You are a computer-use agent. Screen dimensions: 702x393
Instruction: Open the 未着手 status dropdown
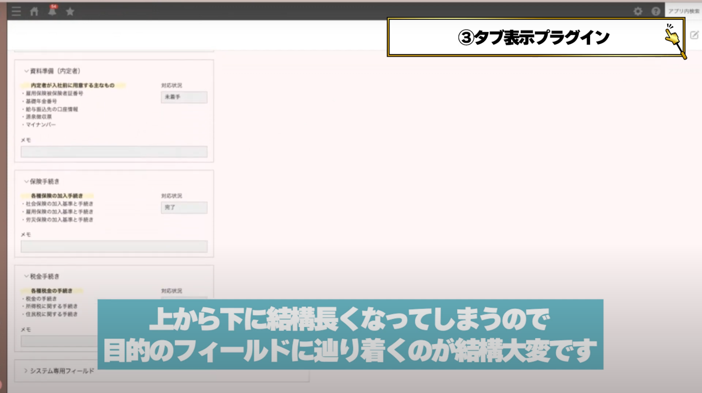[x=184, y=97]
